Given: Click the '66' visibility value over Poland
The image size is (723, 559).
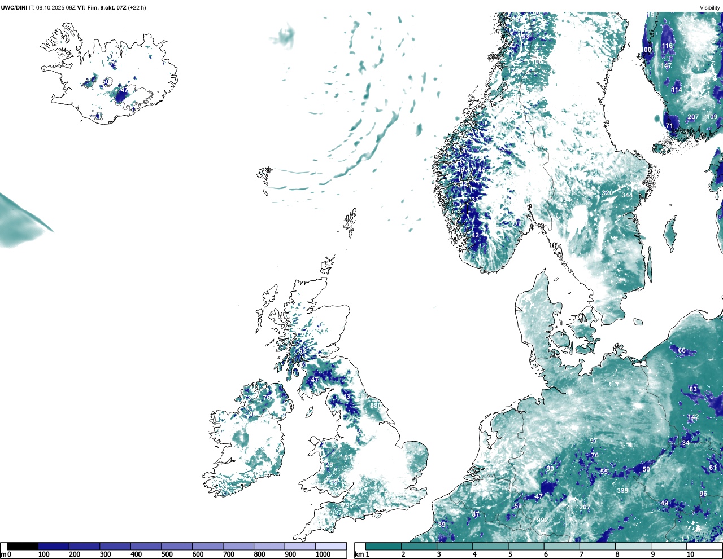Looking at the screenshot, I should [x=682, y=350].
